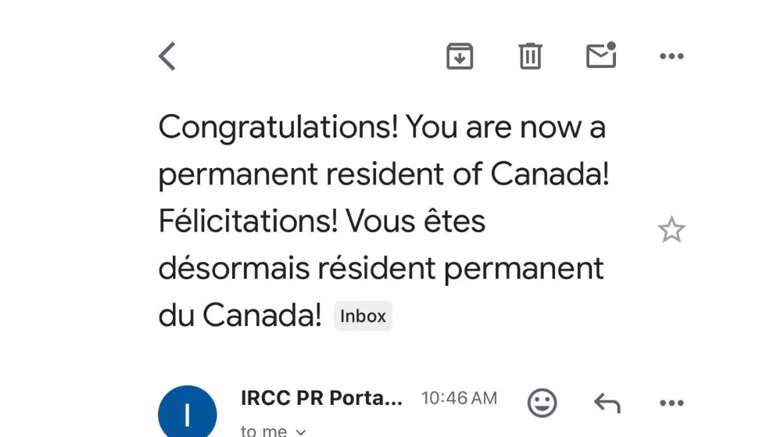This screenshot has height=437, width=777.
Task: Archive this email with the box icon
Action: coord(460,56)
